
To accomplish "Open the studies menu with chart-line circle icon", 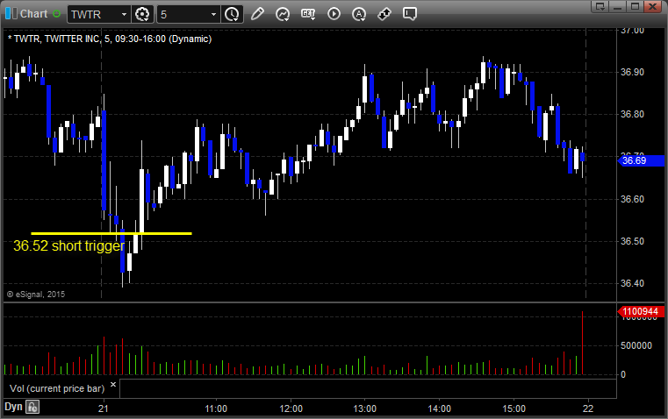I will pos(283,14).
